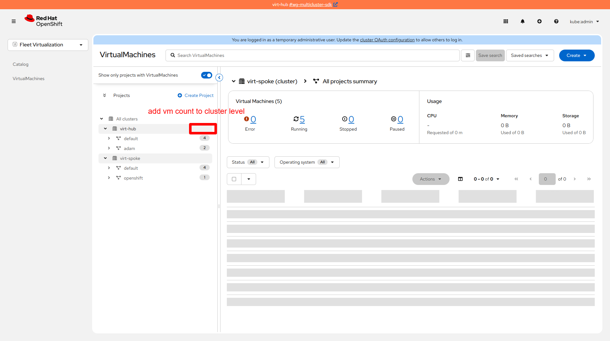This screenshot has width=610, height=341.
Task: Toggle show only projects with VirtualMachines
Action: 207,75
